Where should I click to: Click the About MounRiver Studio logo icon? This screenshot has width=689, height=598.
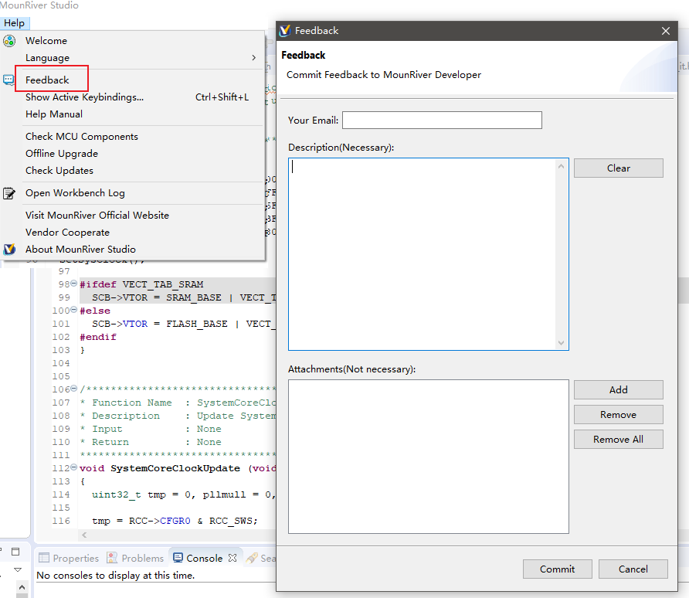coord(9,250)
